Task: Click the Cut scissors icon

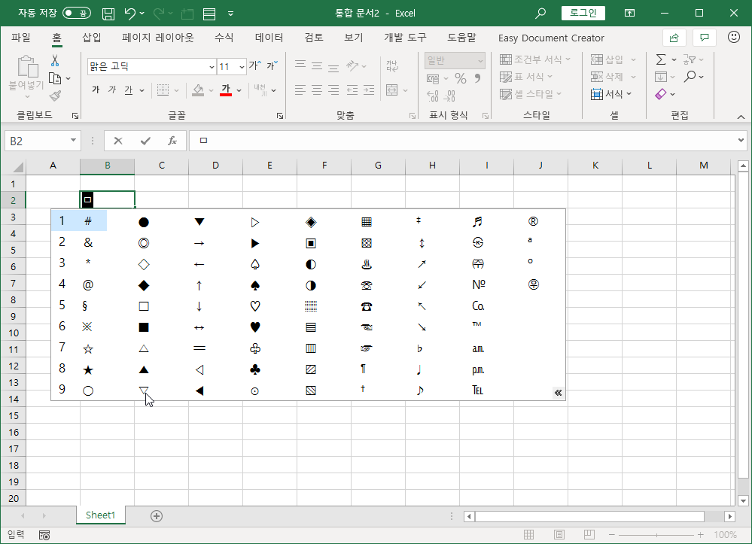Action: pos(55,60)
